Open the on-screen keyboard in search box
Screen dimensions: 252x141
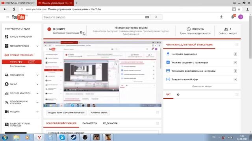pyautogui.click(x=147, y=17)
